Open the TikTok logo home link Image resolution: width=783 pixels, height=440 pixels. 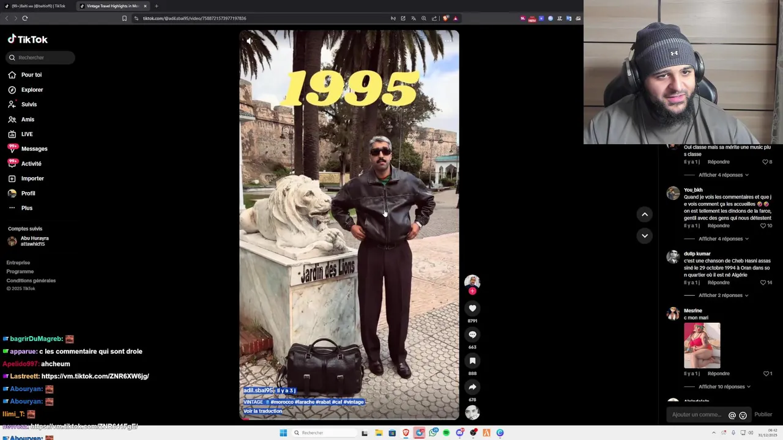(28, 39)
